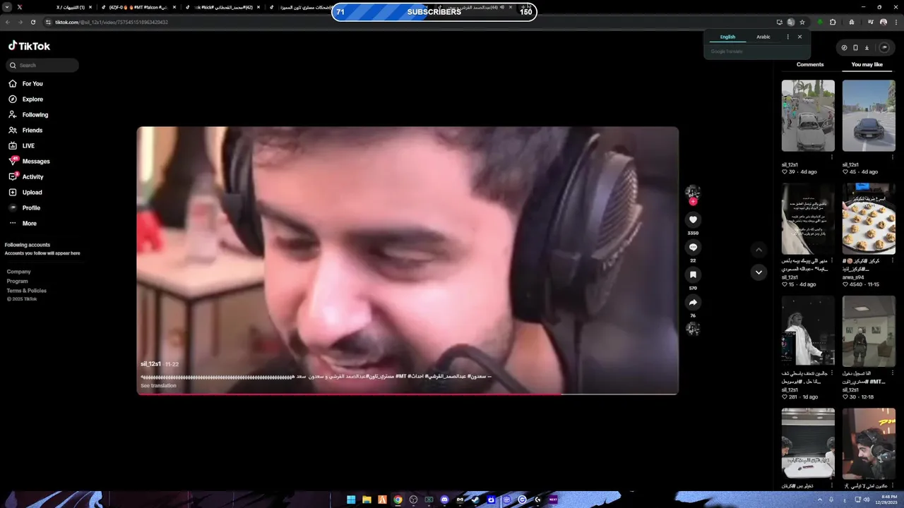Seek on the red video progress bar
Image resolution: width=904 pixels, height=508 pixels.
tap(408, 393)
